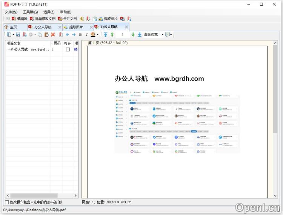The width and height of the screenshot is (283, 215).
Task: Open the new bookmark dropdown arrow
Action: (13, 35)
